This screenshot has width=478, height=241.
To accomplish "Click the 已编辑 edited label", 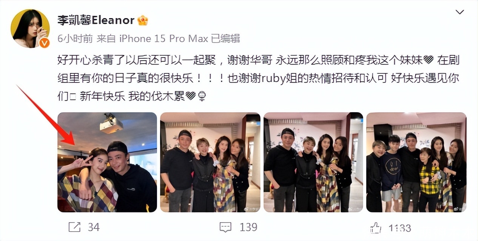I will point(225,39).
